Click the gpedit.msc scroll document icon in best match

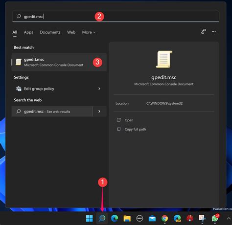click(19, 62)
